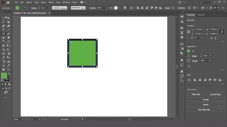Open the Window menu

point(66,2)
